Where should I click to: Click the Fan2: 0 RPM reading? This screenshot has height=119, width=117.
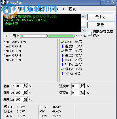pos(12,46)
